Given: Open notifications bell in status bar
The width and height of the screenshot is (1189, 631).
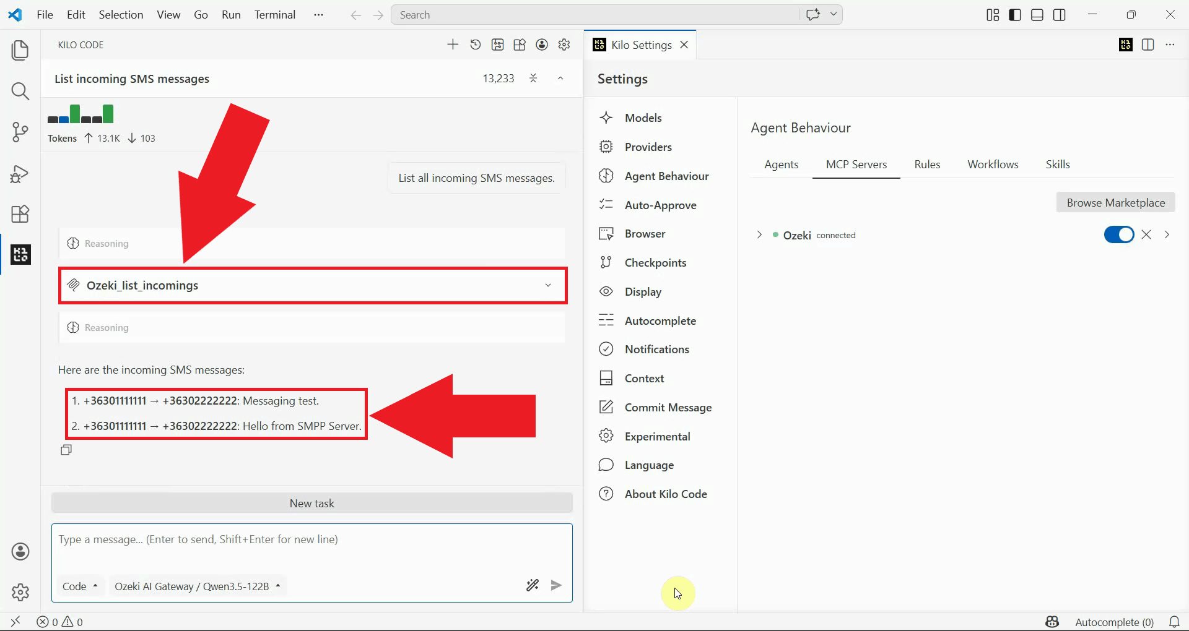Looking at the screenshot, I should [x=1174, y=622].
